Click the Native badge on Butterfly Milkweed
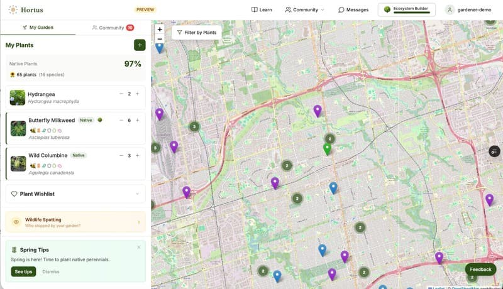Screen dimensions: 503x289 pos(86,120)
